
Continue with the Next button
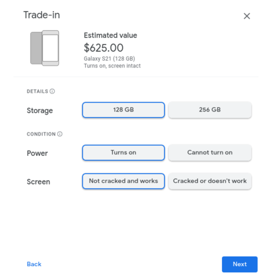point(240,264)
